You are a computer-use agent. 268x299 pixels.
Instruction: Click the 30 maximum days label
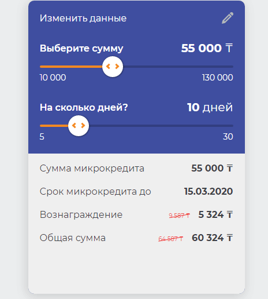228,137
